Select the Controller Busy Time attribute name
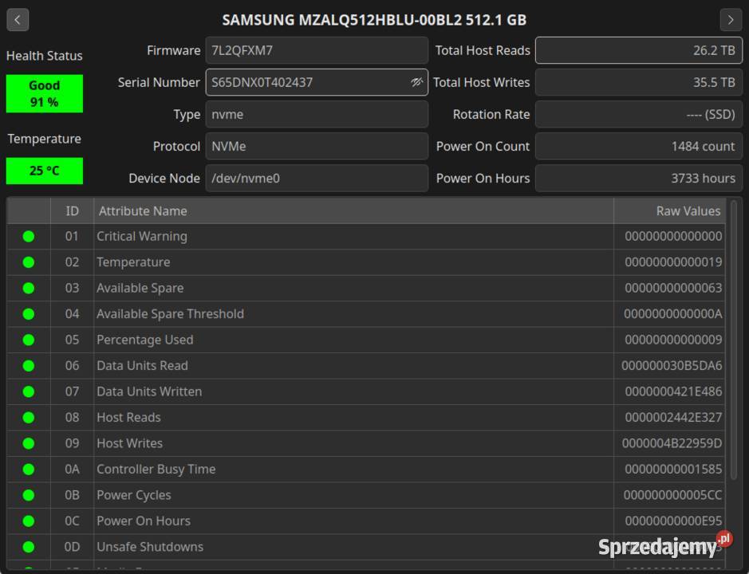Viewport: 749px width, 574px height. (x=156, y=469)
